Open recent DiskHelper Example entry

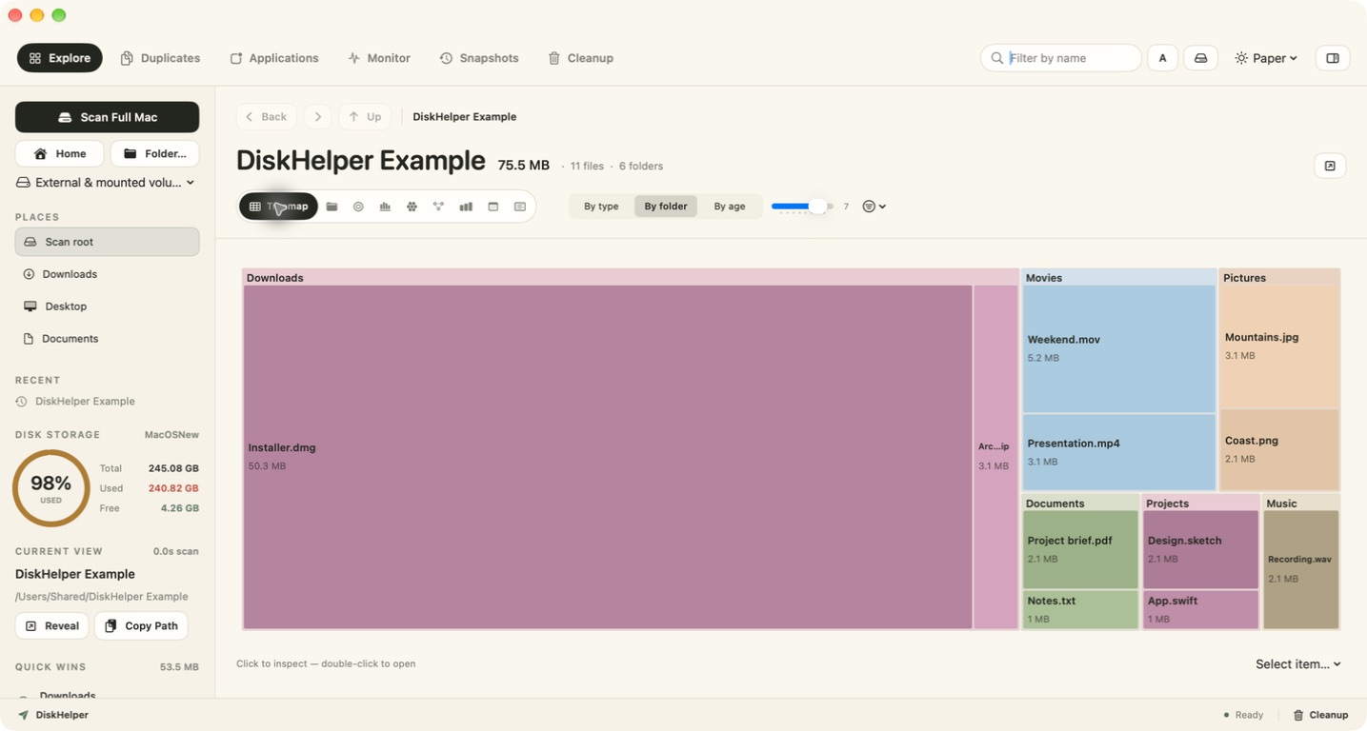tap(76, 402)
